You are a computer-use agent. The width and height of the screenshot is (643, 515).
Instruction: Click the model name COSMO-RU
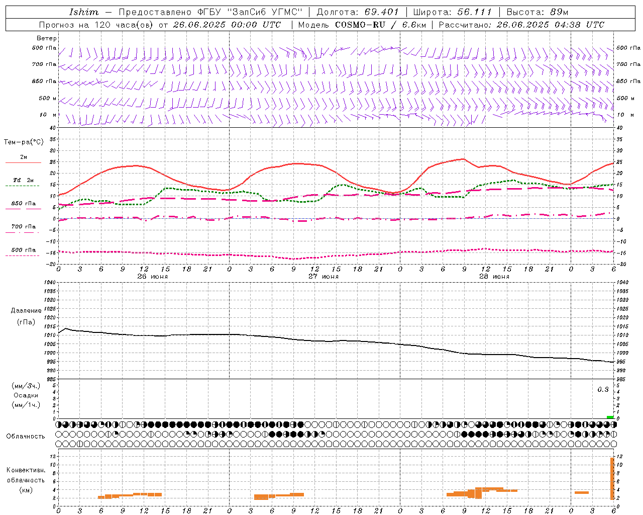(360, 25)
